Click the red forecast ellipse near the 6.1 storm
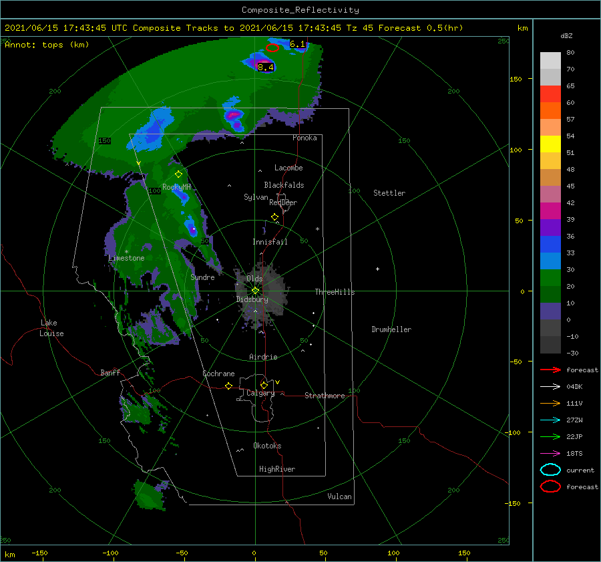 pos(272,48)
